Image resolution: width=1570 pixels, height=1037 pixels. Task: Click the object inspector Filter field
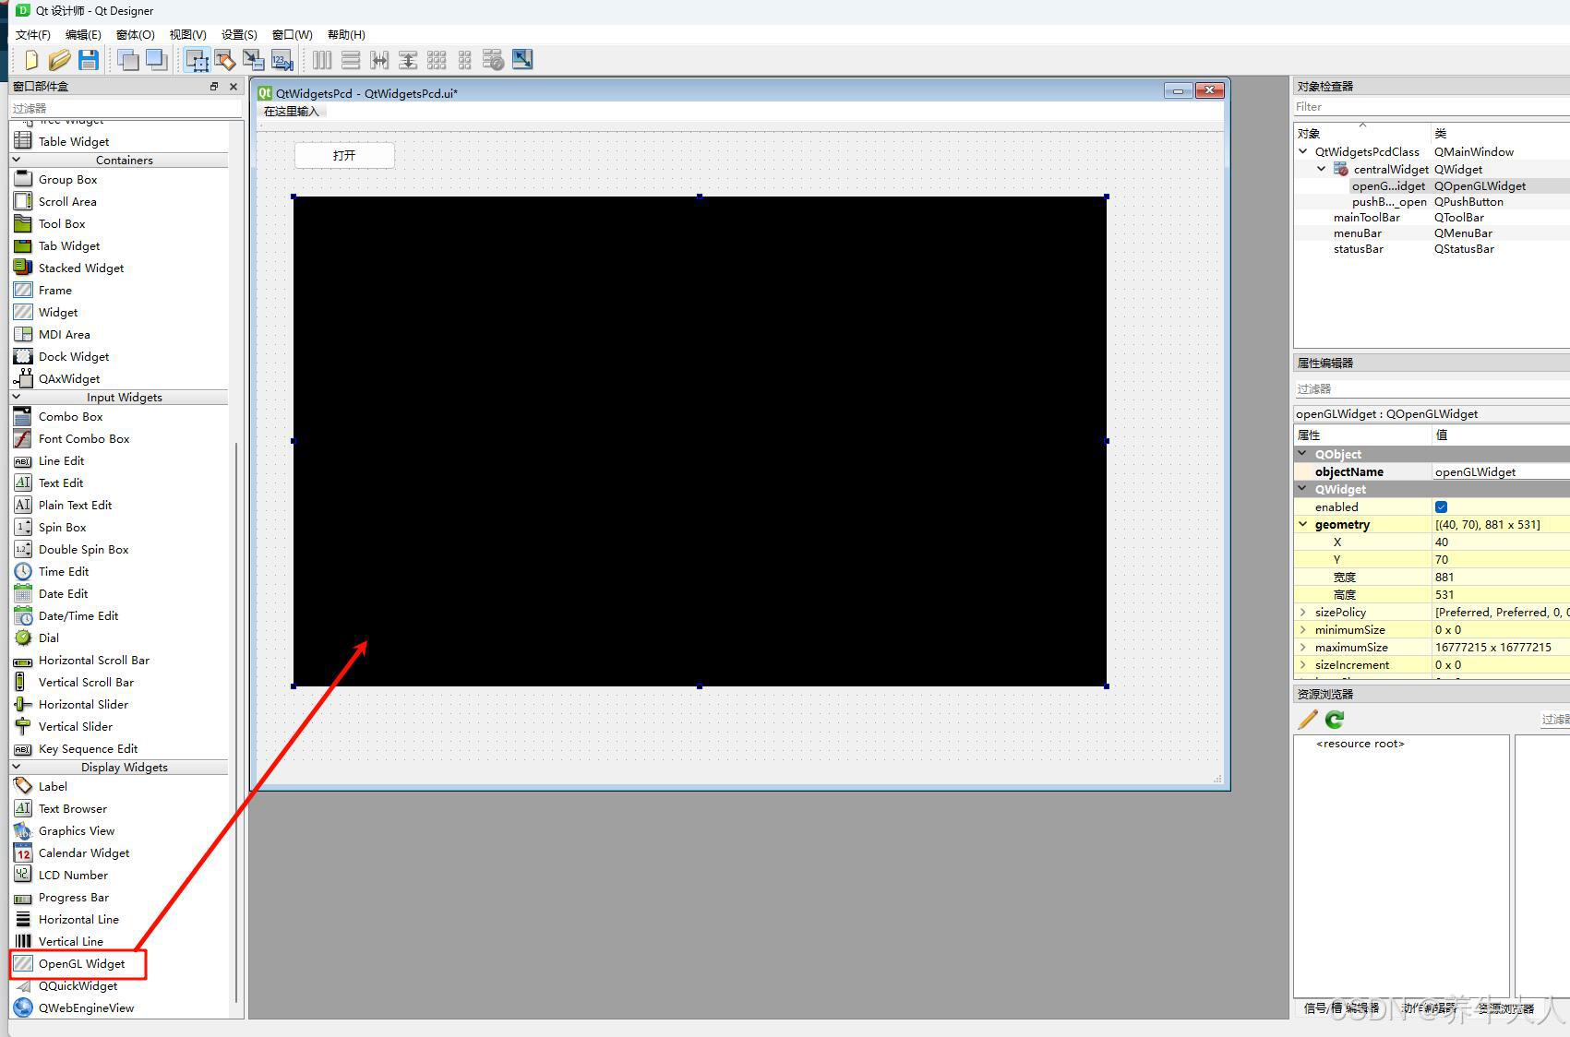[1432, 106]
